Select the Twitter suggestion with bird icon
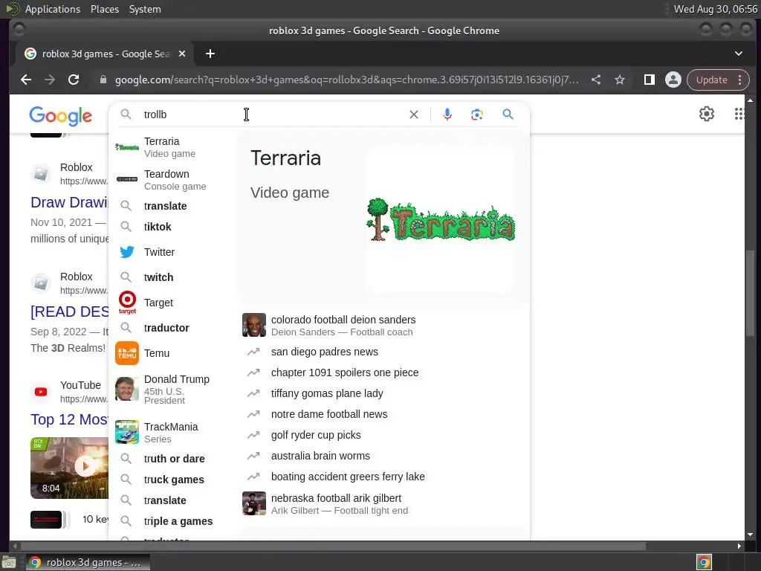Viewport: 761px width, 571px height. pyautogui.click(x=174, y=252)
